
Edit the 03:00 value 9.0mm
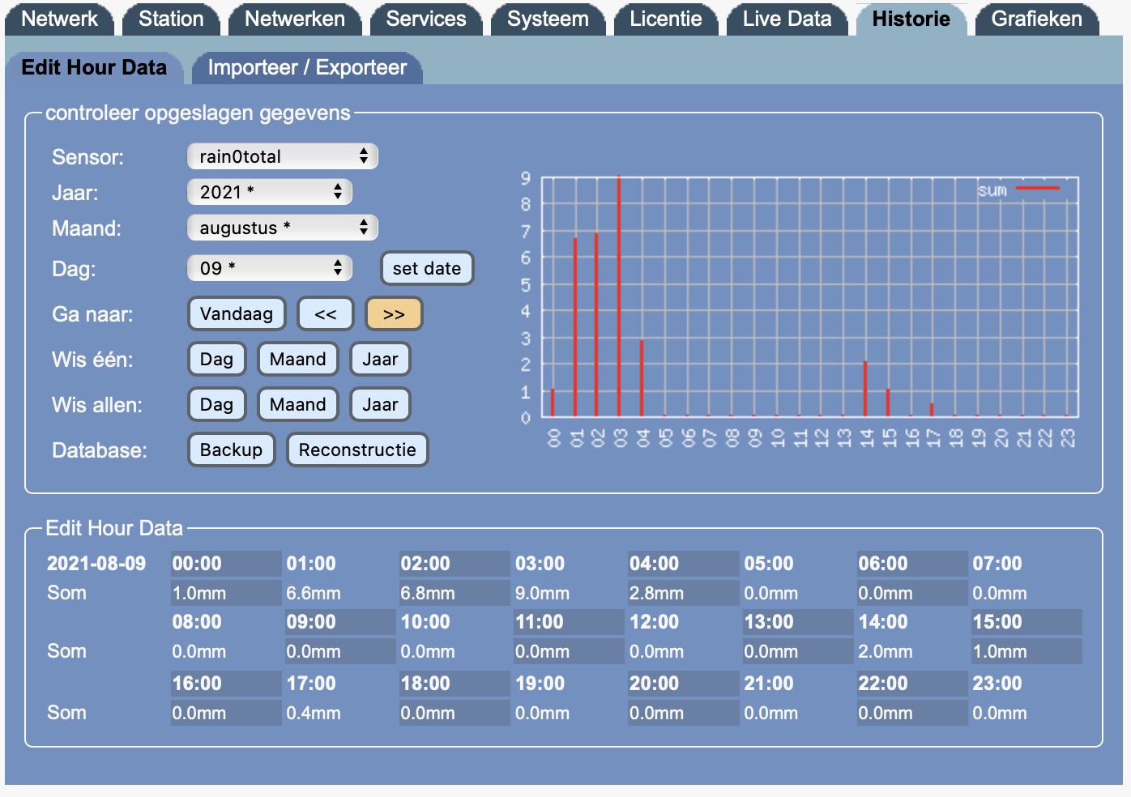tap(569, 593)
